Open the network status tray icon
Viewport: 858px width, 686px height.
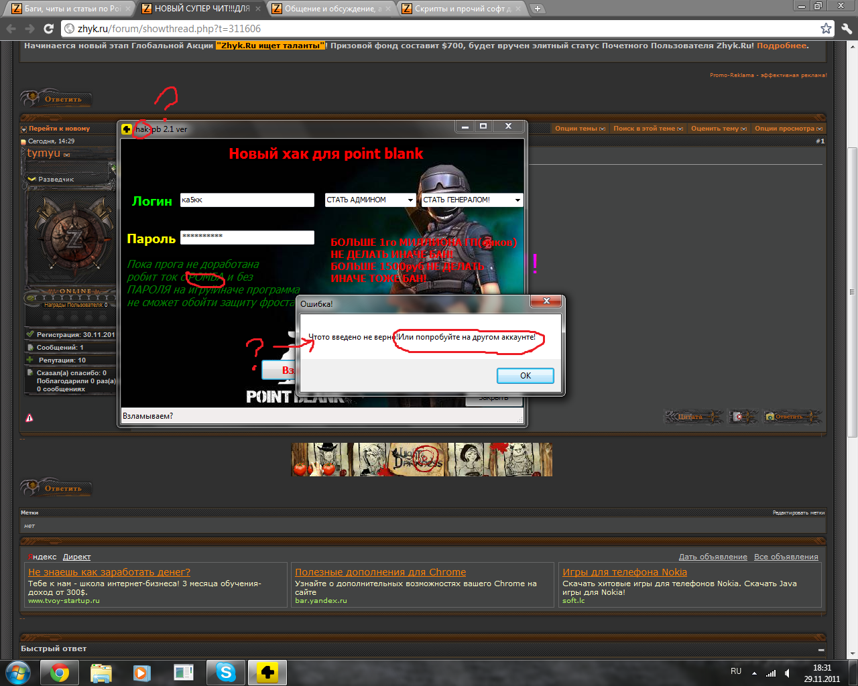pos(771,673)
